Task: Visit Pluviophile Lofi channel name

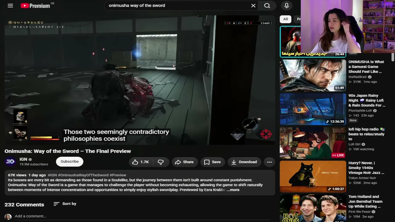Action: point(360,111)
